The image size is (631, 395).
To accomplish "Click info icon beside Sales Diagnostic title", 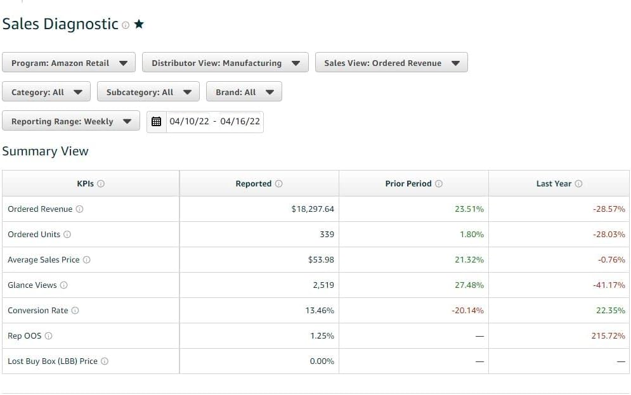I will (x=126, y=25).
